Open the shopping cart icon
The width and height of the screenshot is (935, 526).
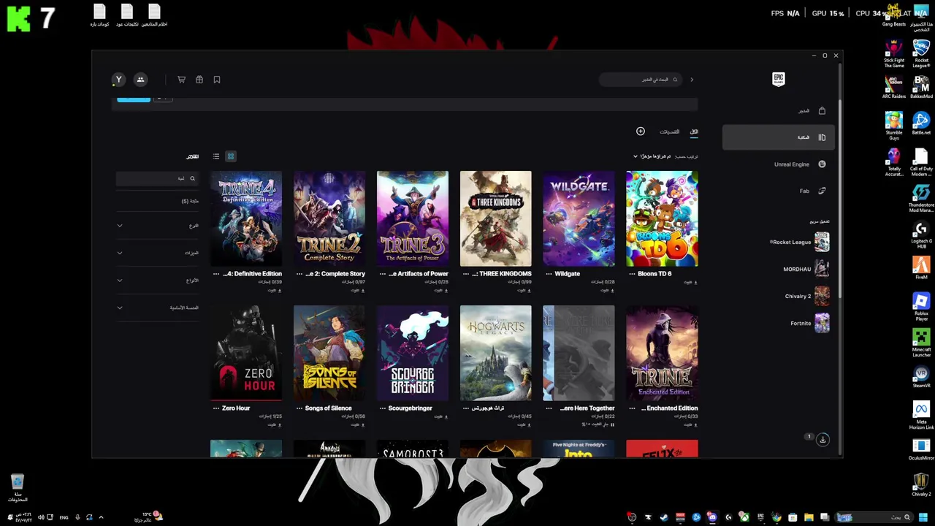(x=181, y=80)
